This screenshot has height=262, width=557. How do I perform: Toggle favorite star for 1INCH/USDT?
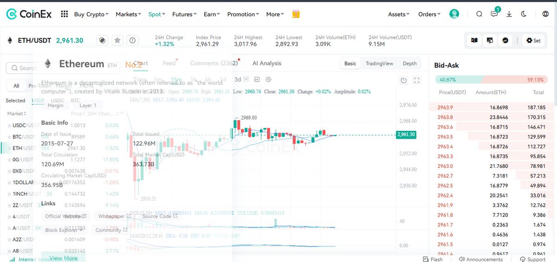tap(9, 194)
